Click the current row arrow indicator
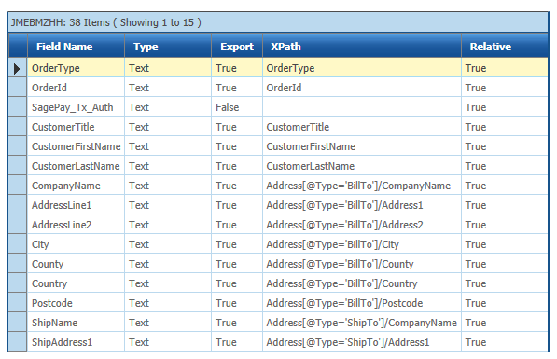This screenshot has width=557, height=359. click(18, 68)
